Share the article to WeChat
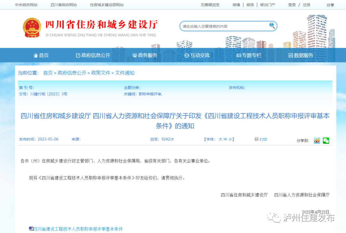The image size is (346, 233). pyautogui.click(x=326, y=141)
